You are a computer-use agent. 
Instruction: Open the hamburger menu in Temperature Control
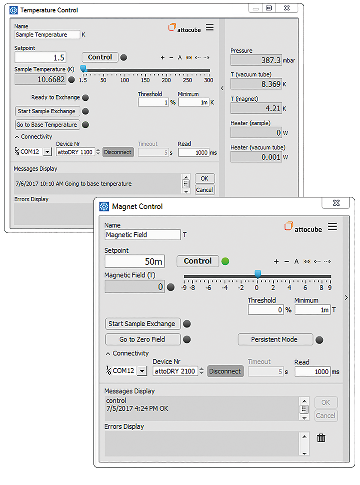[x=210, y=27]
